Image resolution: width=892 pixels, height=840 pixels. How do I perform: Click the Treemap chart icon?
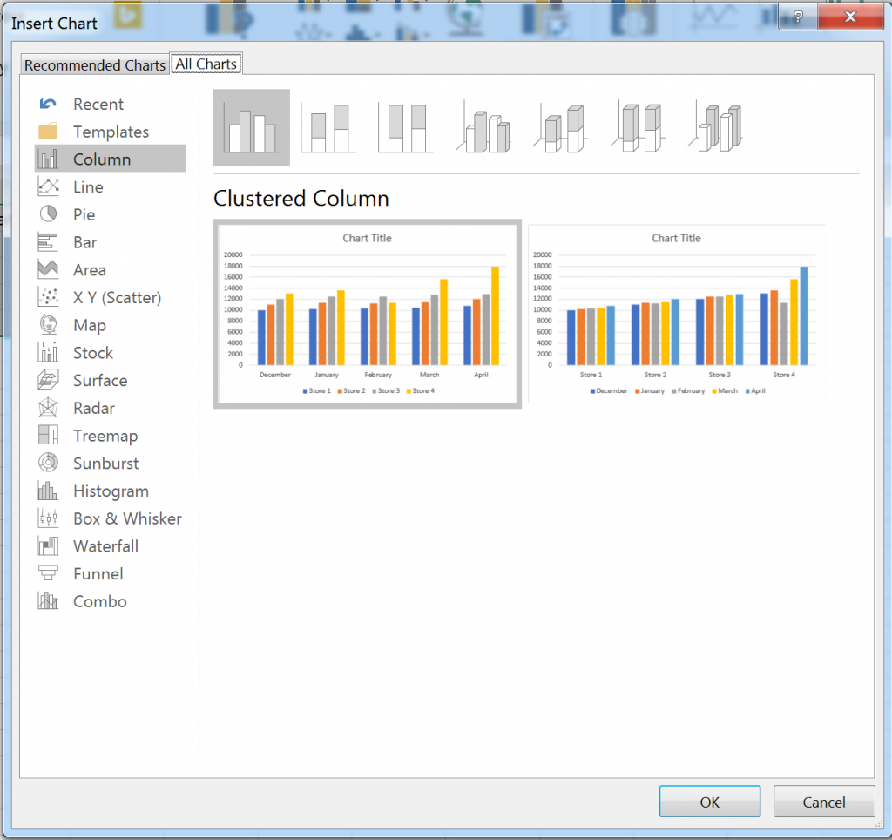pos(48,435)
